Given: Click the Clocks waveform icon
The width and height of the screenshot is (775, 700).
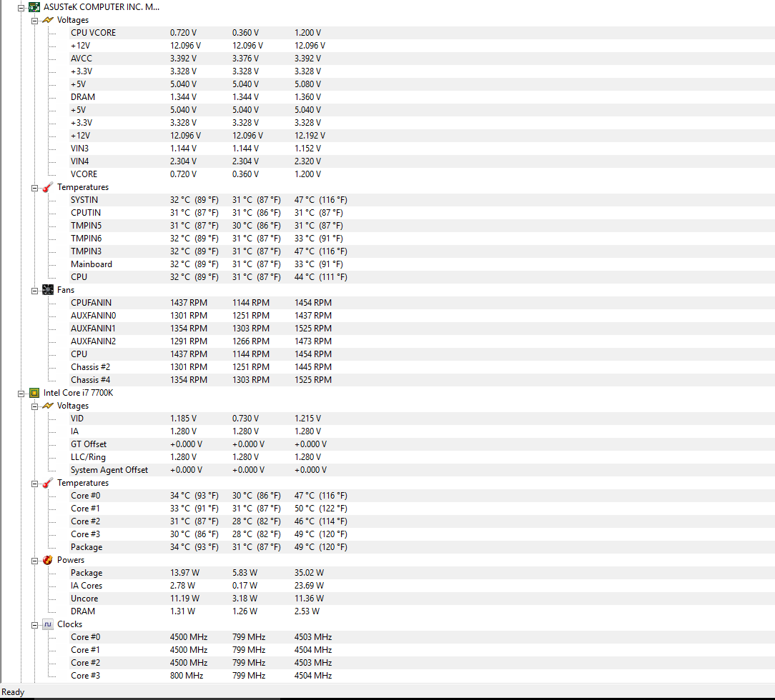Looking at the screenshot, I should pos(48,624).
